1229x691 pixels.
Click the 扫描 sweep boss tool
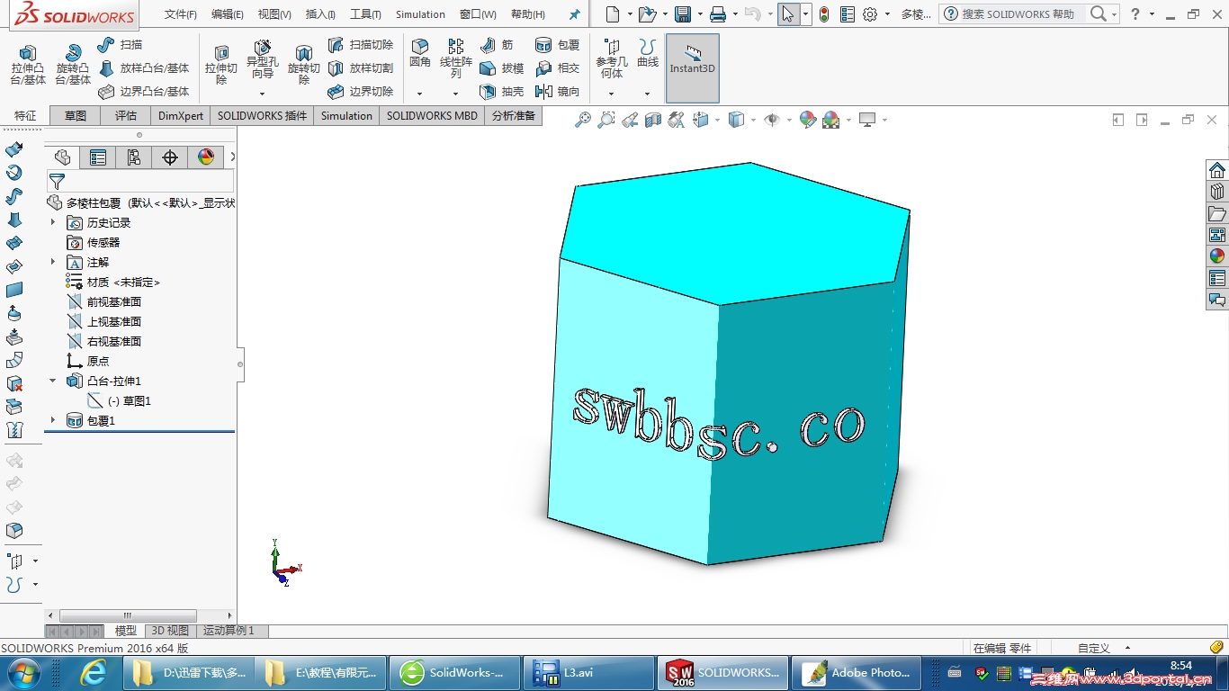pyautogui.click(x=120, y=45)
